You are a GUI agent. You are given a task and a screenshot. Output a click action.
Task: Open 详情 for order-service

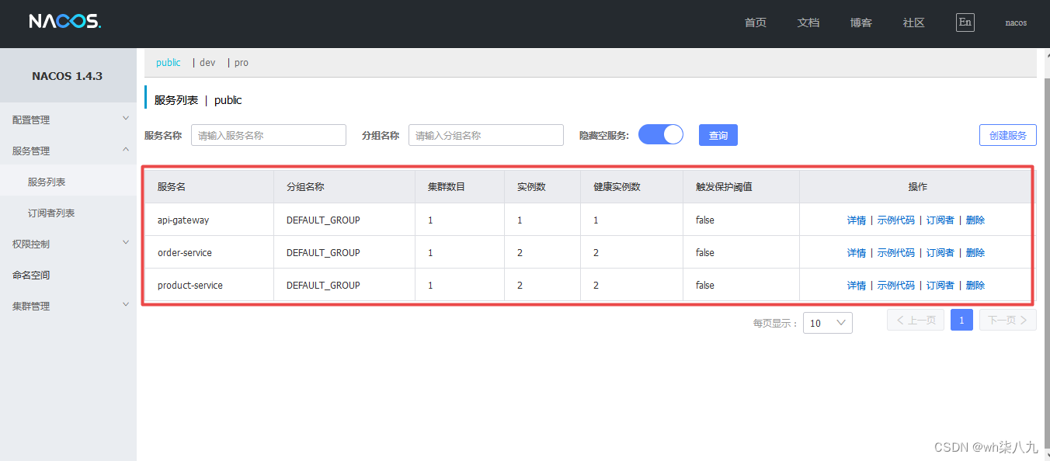point(857,253)
